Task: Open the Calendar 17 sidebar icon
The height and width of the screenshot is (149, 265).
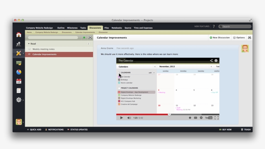Action: [x=19, y=81]
